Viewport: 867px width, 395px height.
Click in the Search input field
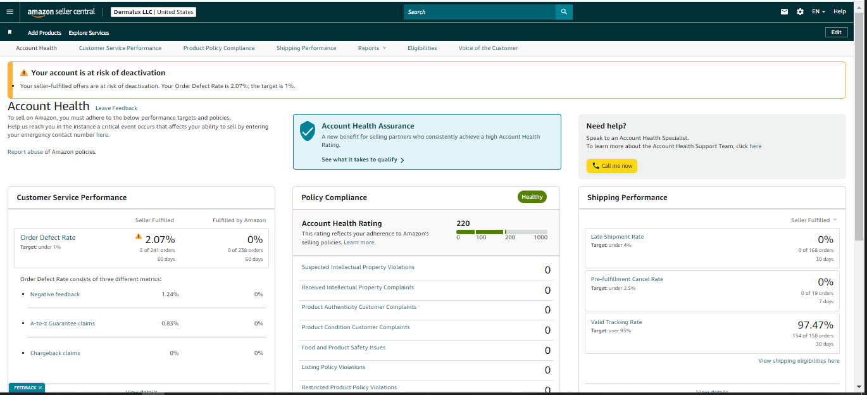point(480,12)
